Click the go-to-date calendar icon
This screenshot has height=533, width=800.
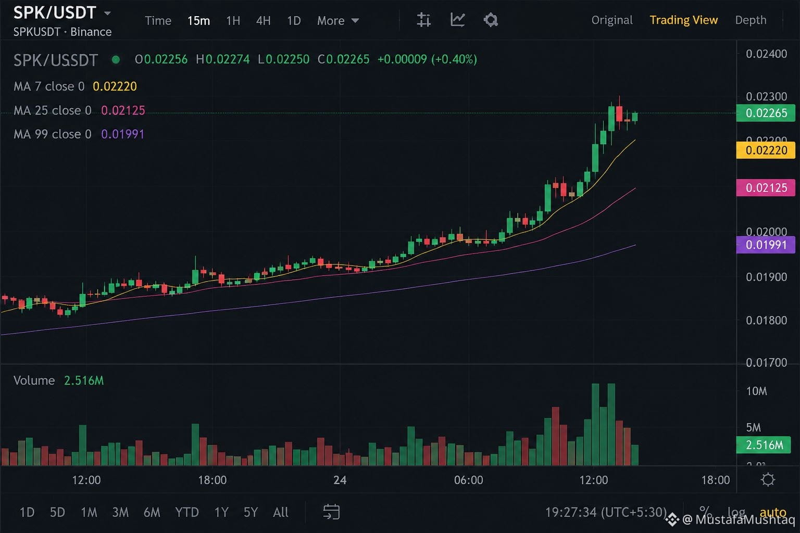point(331,512)
